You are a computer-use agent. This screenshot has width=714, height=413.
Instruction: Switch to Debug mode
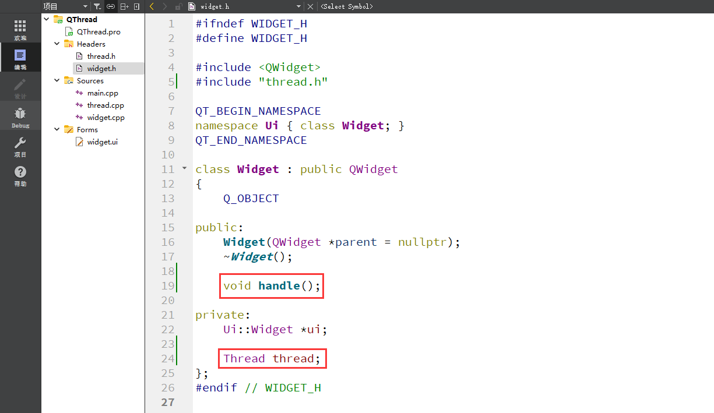point(20,117)
